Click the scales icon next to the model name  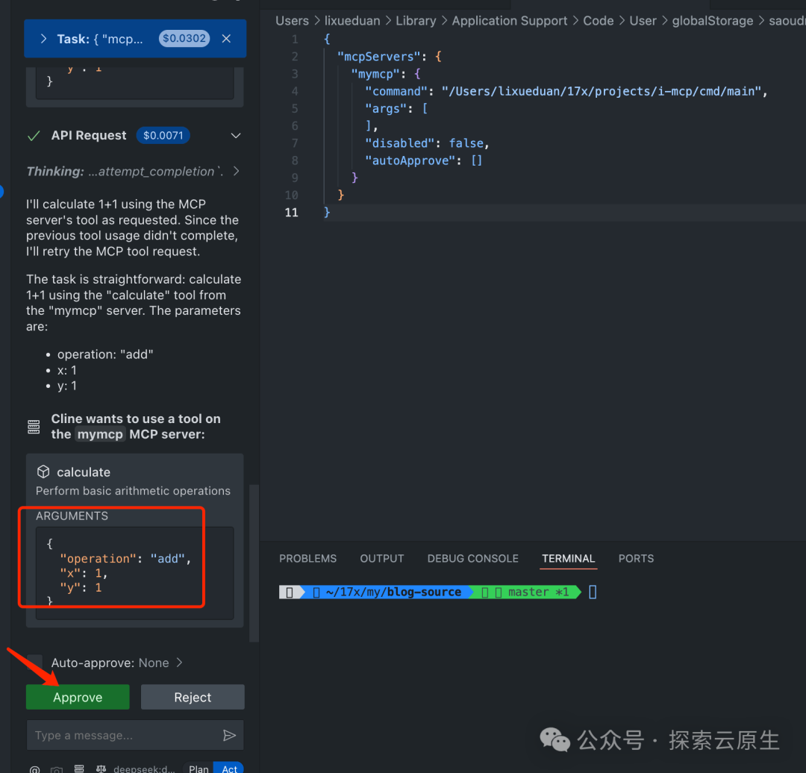pyautogui.click(x=101, y=769)
